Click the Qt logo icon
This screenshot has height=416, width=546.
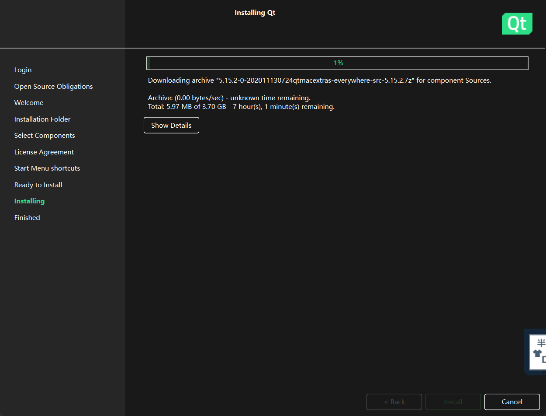tap(517, 24)
